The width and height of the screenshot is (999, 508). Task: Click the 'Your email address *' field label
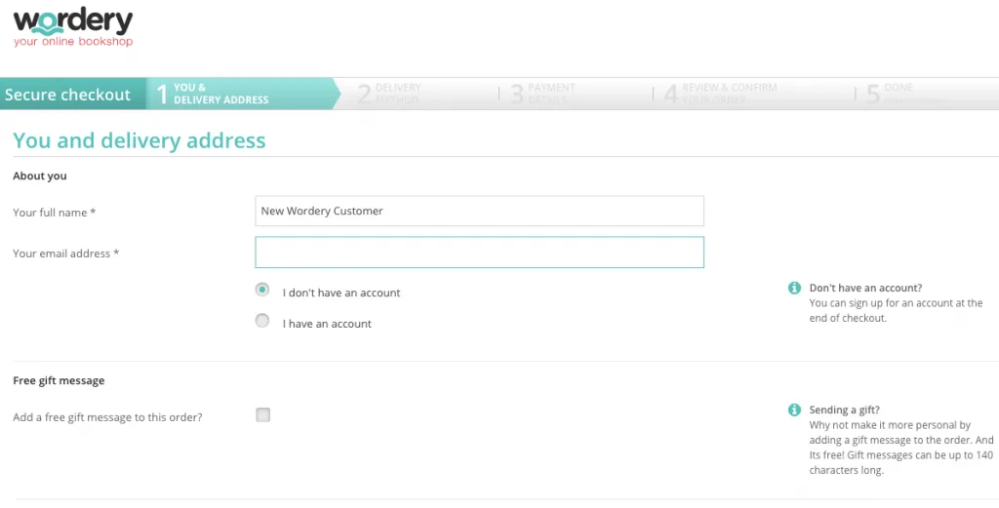(x=66, y=254)
